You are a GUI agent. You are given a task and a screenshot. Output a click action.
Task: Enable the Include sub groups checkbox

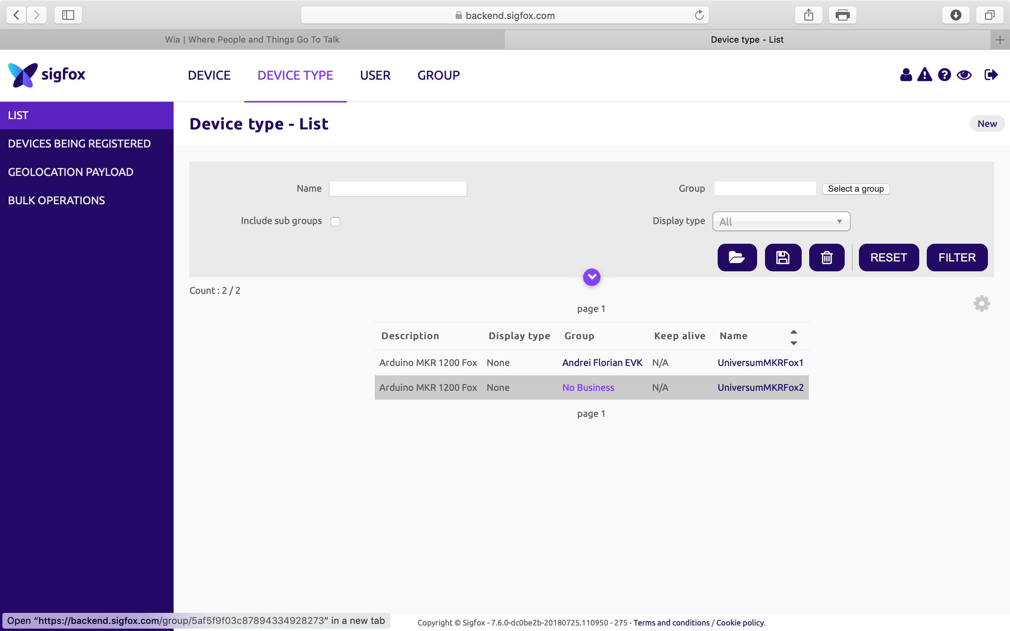[x=335, y=222]
